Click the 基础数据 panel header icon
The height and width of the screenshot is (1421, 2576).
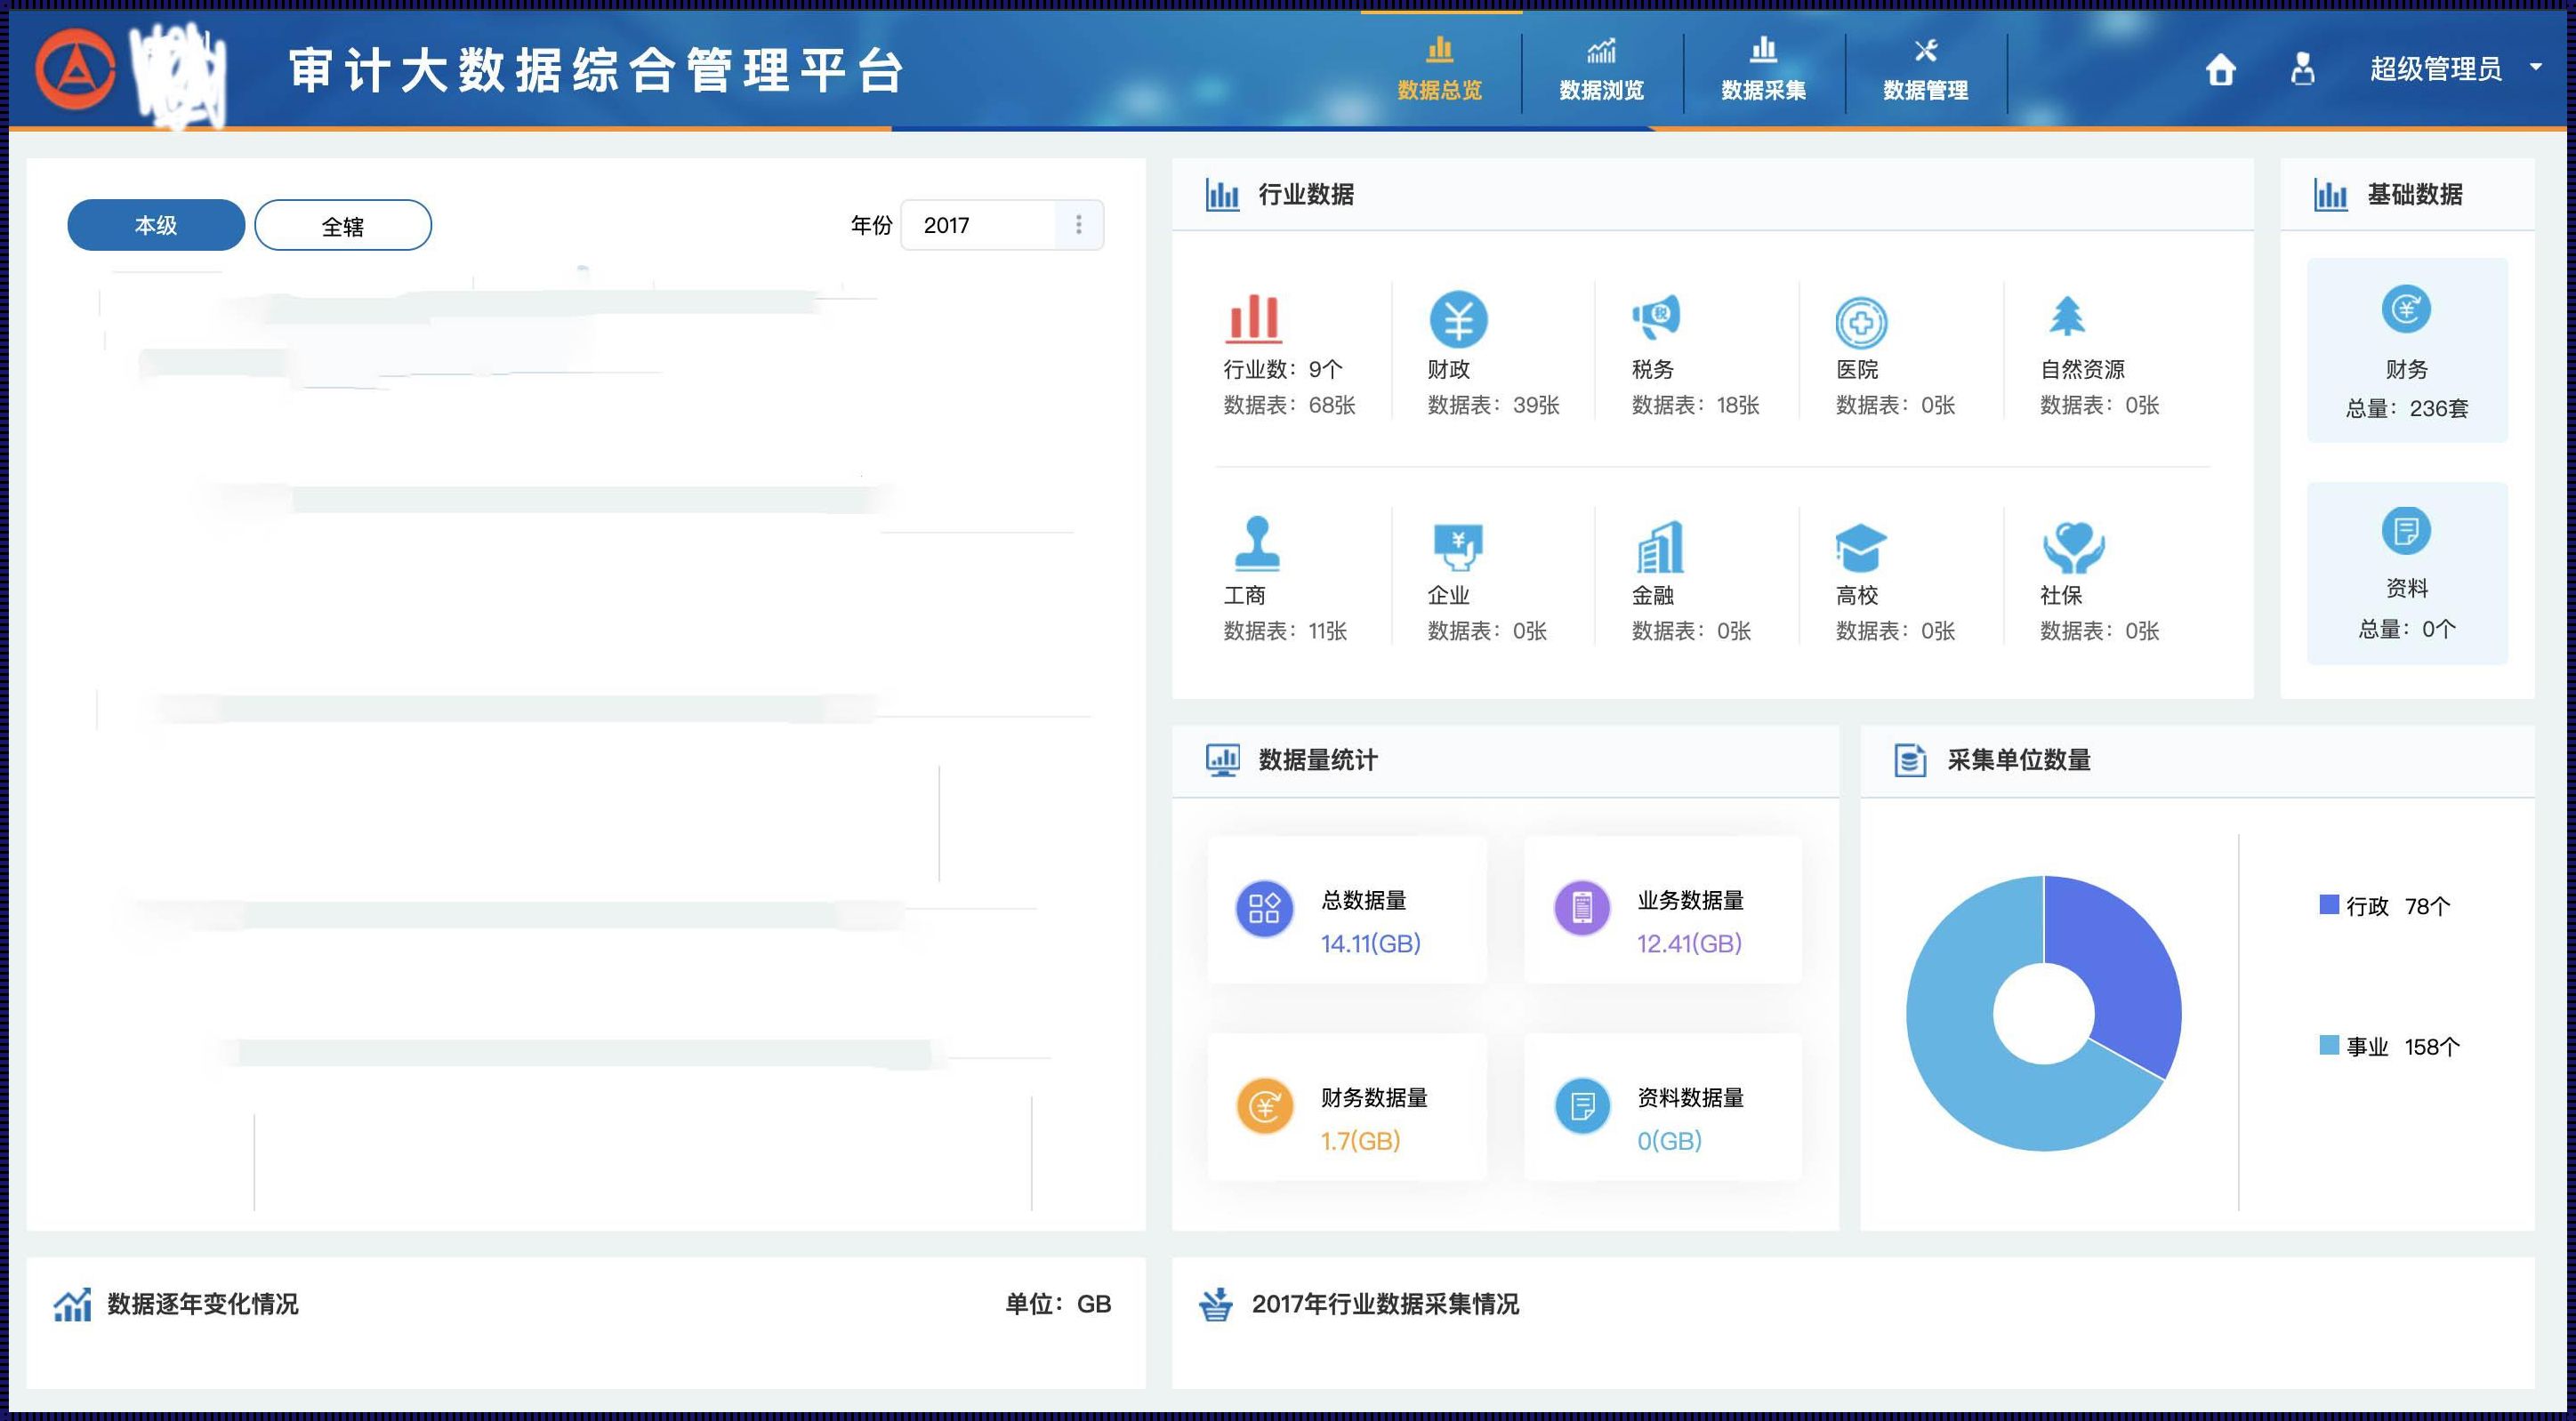point(2330,194)
